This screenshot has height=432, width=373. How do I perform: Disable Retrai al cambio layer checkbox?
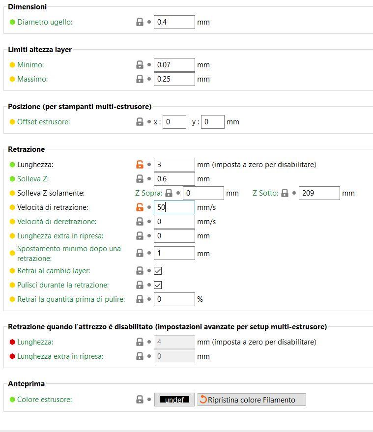[x=158, y=271]
